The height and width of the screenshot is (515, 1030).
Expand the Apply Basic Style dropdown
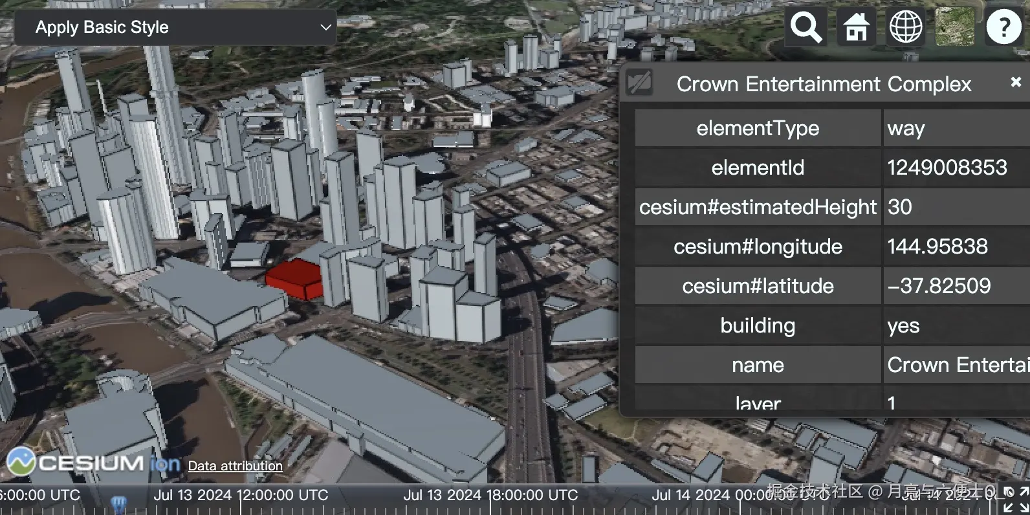click(175, 27)
